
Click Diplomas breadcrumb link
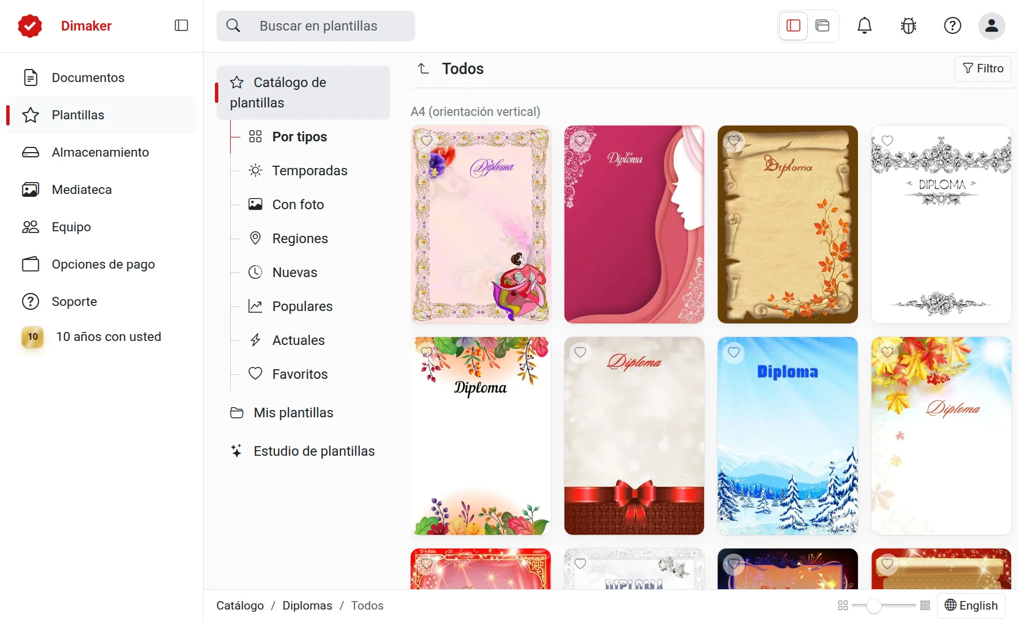click(307, 606)
